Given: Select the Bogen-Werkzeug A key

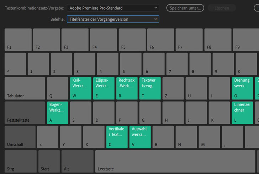Looking at the screenshot, I should tap(57, 112).
